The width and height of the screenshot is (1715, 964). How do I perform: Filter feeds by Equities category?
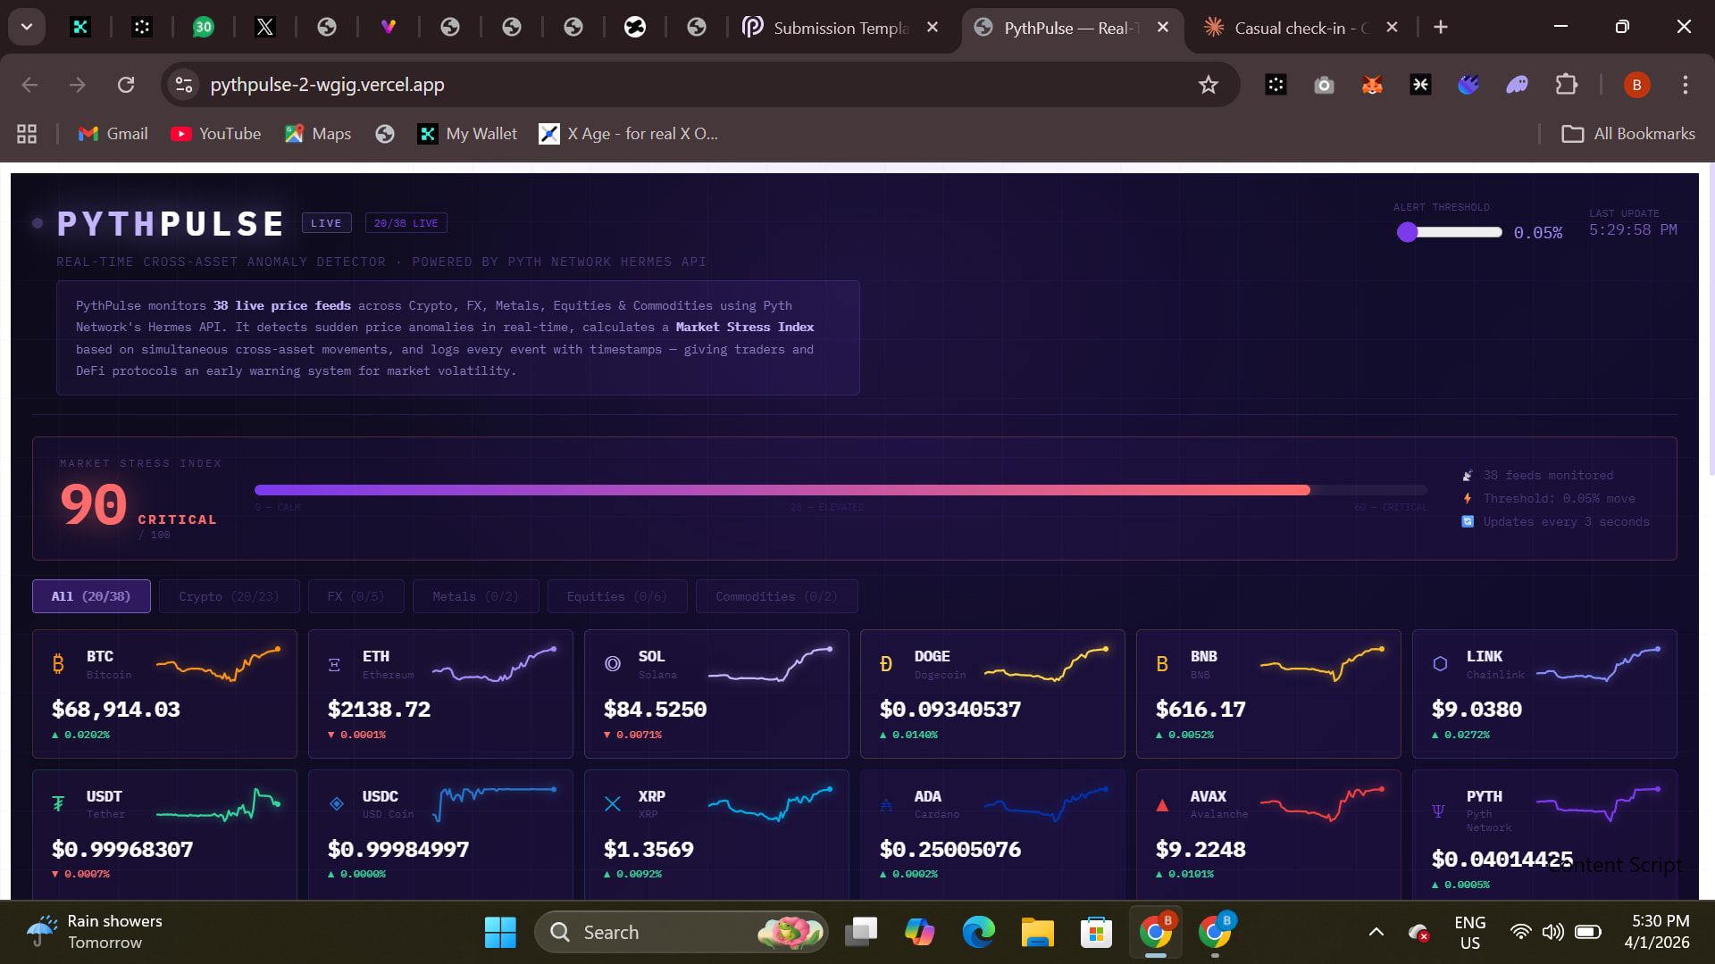click(x=617, y=596)
